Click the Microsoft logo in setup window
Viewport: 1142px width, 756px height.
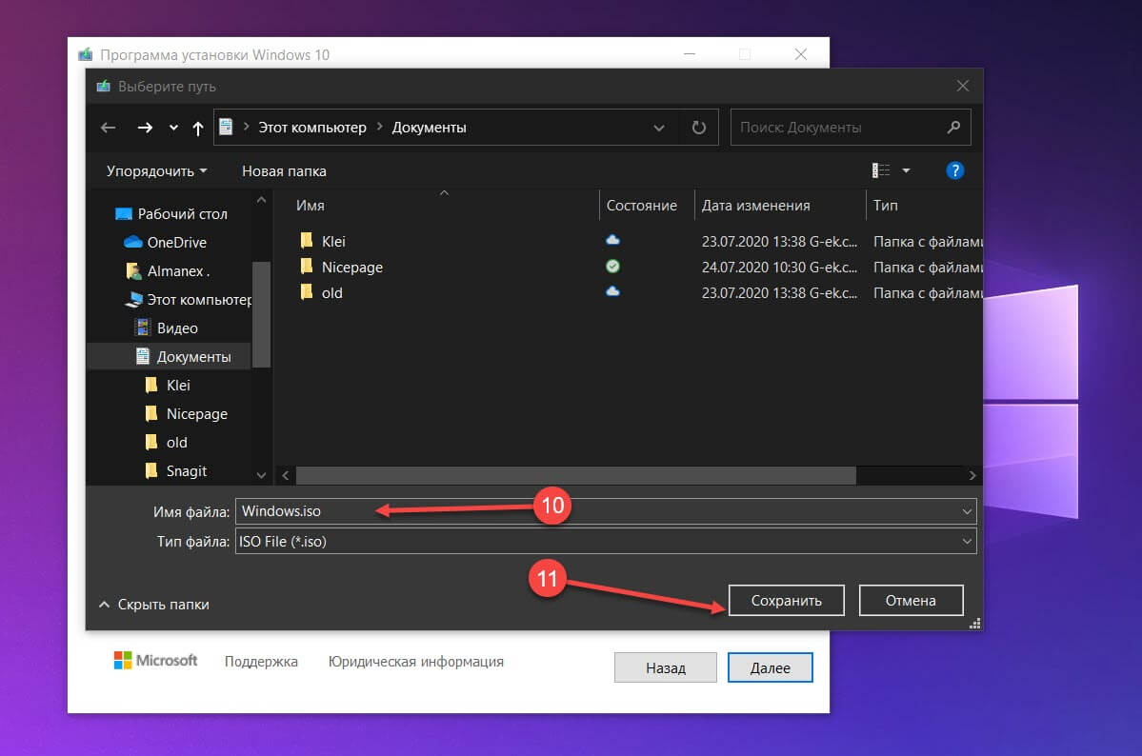pyautogui.click(x=155, y=660)
